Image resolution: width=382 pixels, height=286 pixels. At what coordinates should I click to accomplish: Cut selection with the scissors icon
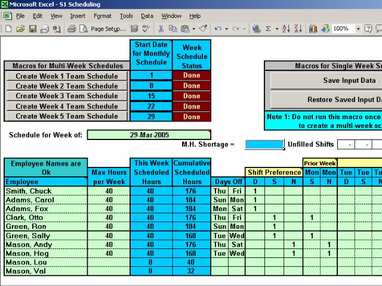coord(161,29)
